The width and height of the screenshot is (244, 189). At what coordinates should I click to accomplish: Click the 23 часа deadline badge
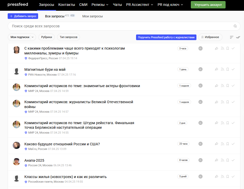pyautogui.click(x=183, y=144)
